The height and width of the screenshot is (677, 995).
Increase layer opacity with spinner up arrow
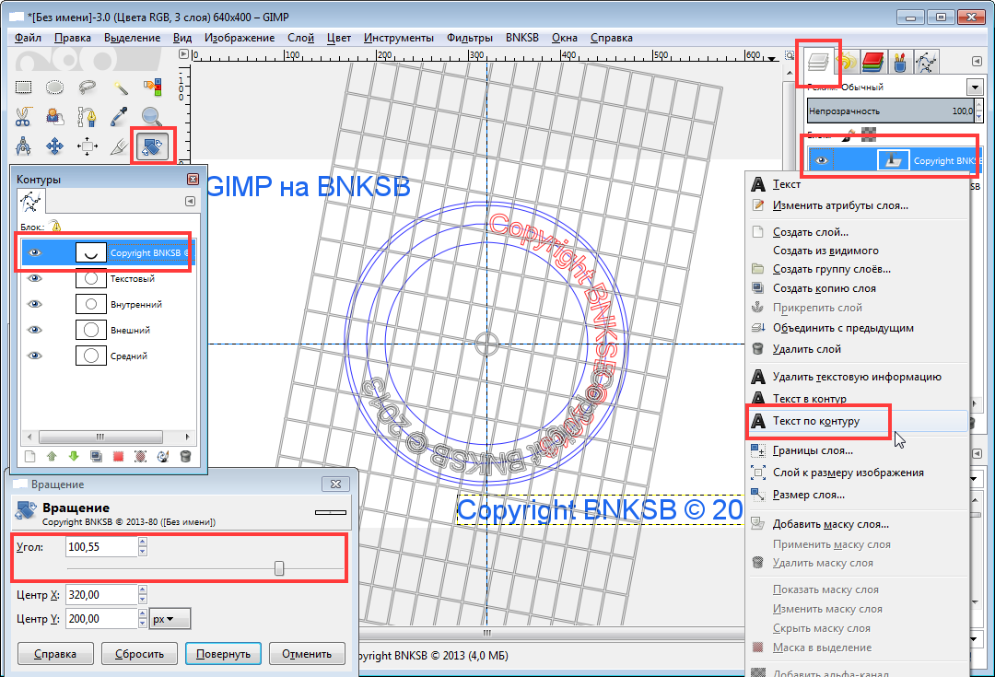tap(978, 106)
